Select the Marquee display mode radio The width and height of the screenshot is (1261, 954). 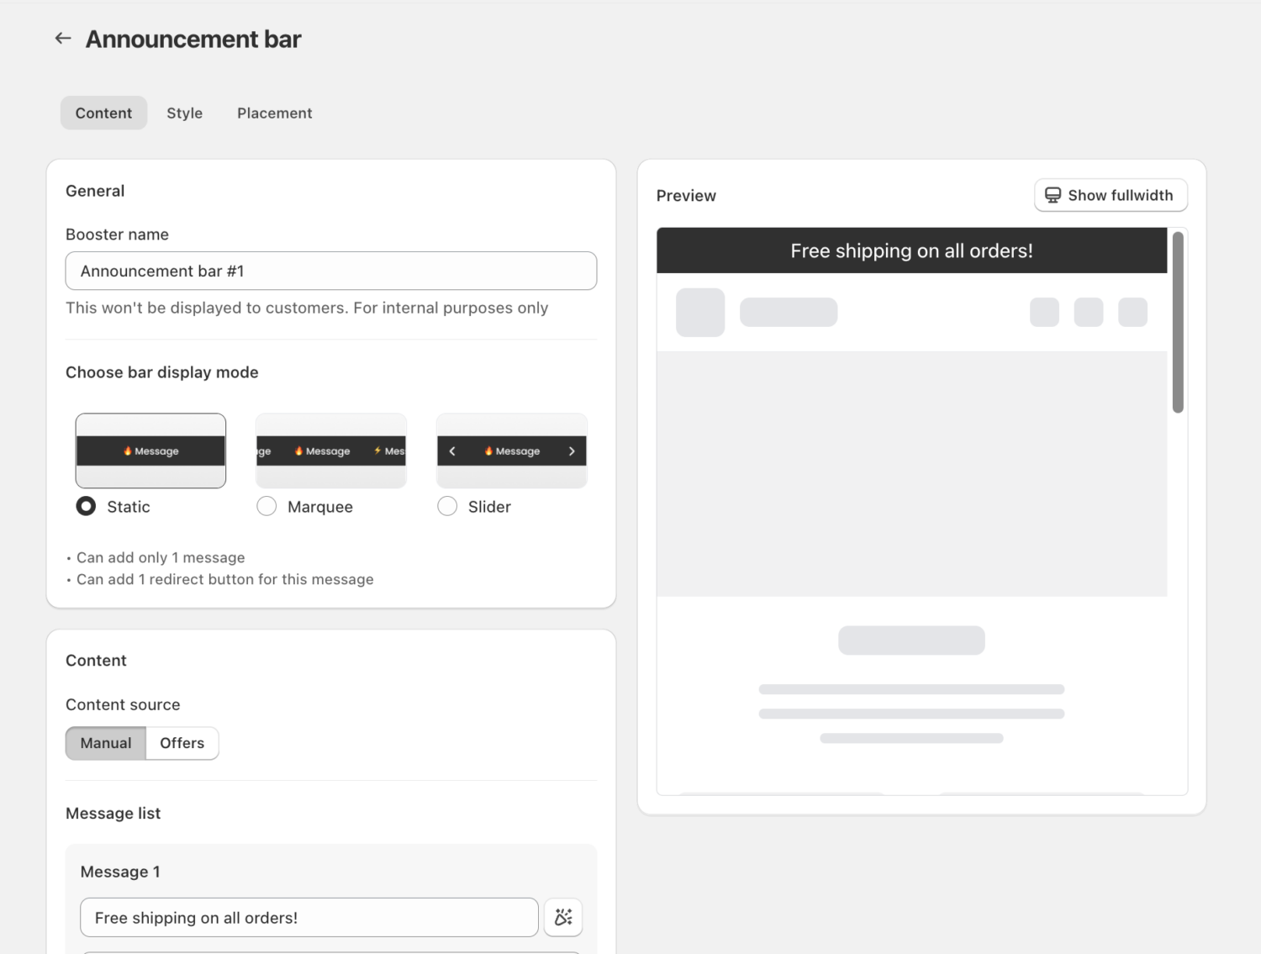click(266, 506)
